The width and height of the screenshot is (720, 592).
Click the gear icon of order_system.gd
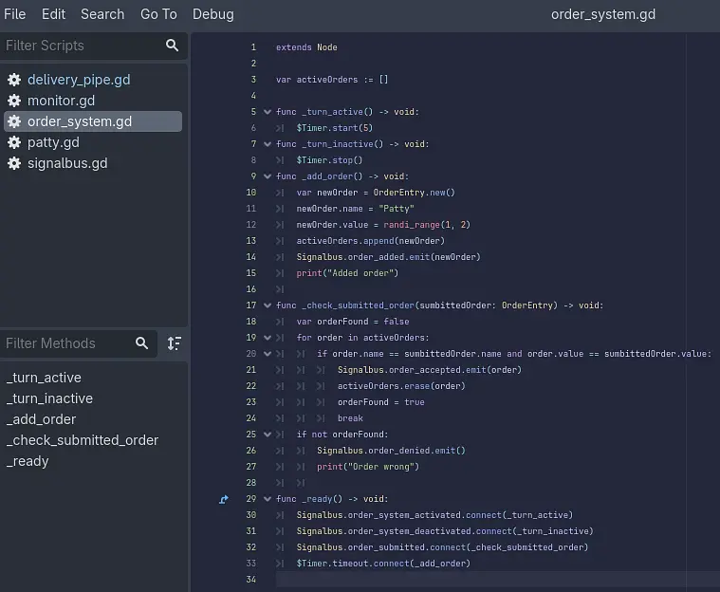(x=14, y=121)
